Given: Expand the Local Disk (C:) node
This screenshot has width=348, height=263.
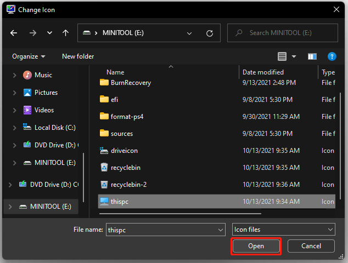Looking at the screenshot, I should click(14, 128).
